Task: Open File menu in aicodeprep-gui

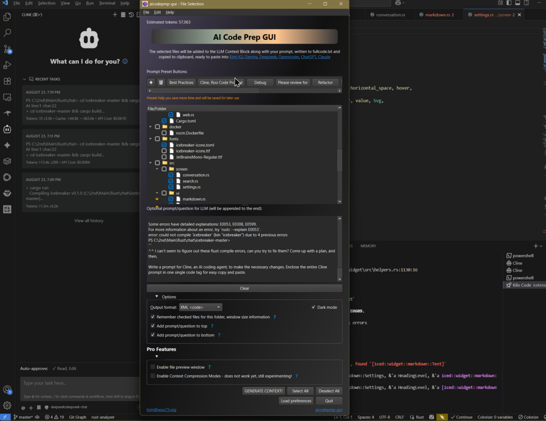Action: tap(146, 12)
